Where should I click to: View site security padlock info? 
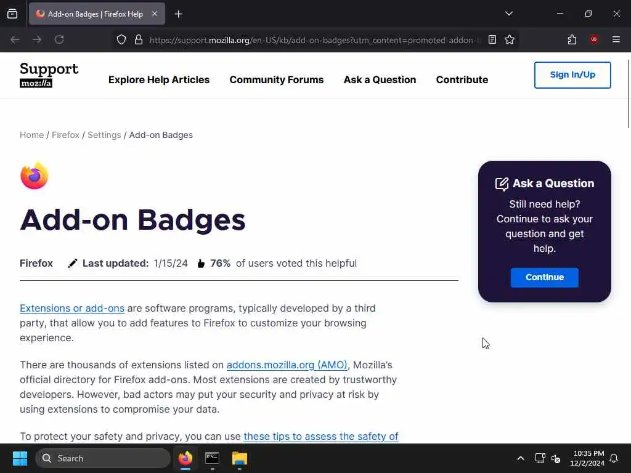click(139, 39)
